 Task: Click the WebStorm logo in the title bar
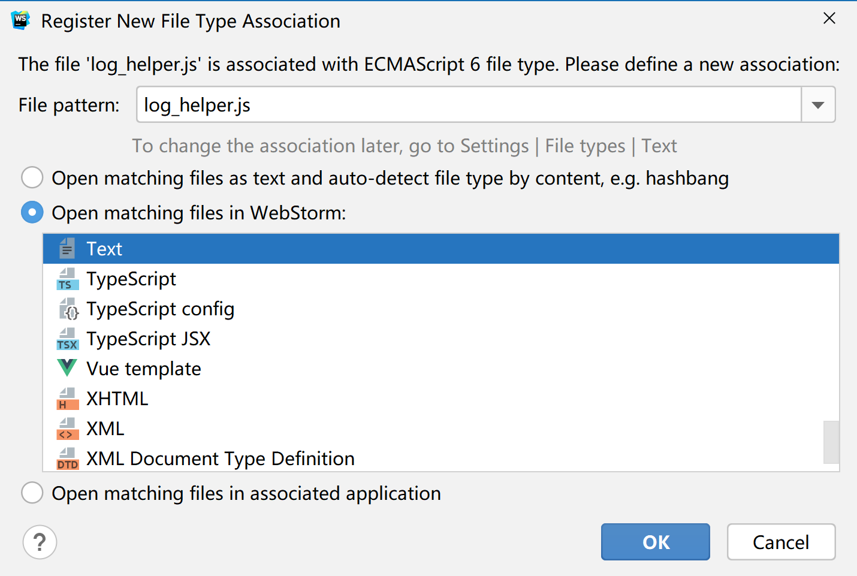coord(20,20)
